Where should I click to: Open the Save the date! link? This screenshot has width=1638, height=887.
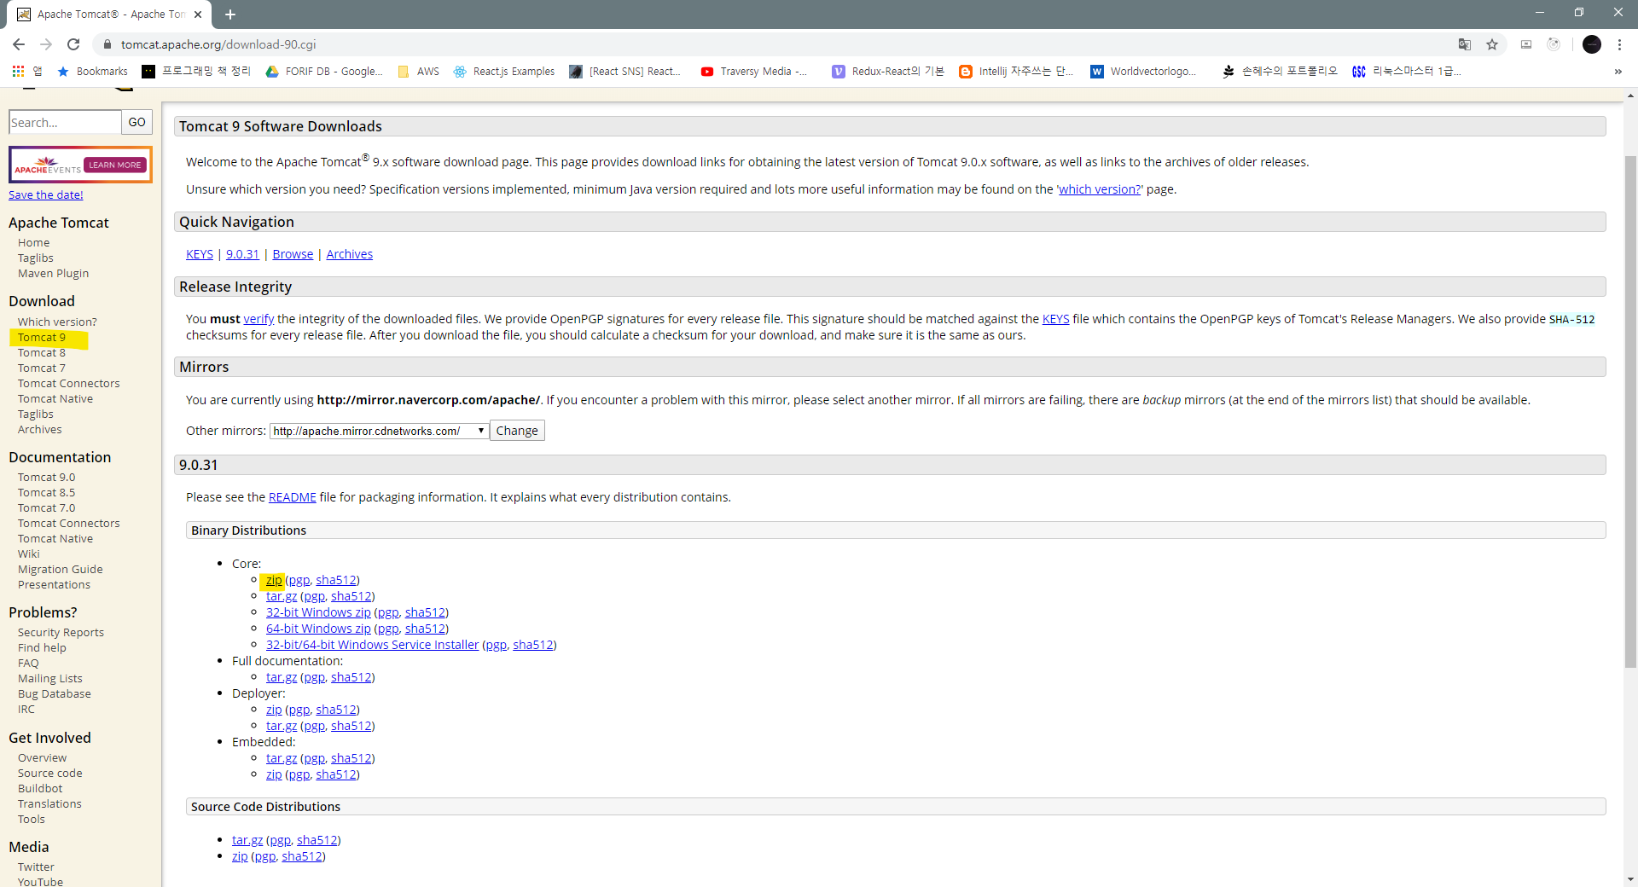(46, 194)
